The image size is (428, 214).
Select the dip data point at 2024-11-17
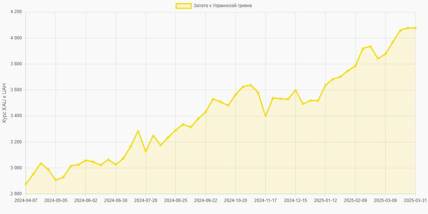click(x=265, y=116)
